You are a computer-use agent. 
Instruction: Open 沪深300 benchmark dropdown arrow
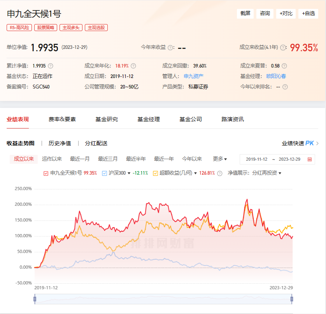pyautogui.click(x=129, y=173)
